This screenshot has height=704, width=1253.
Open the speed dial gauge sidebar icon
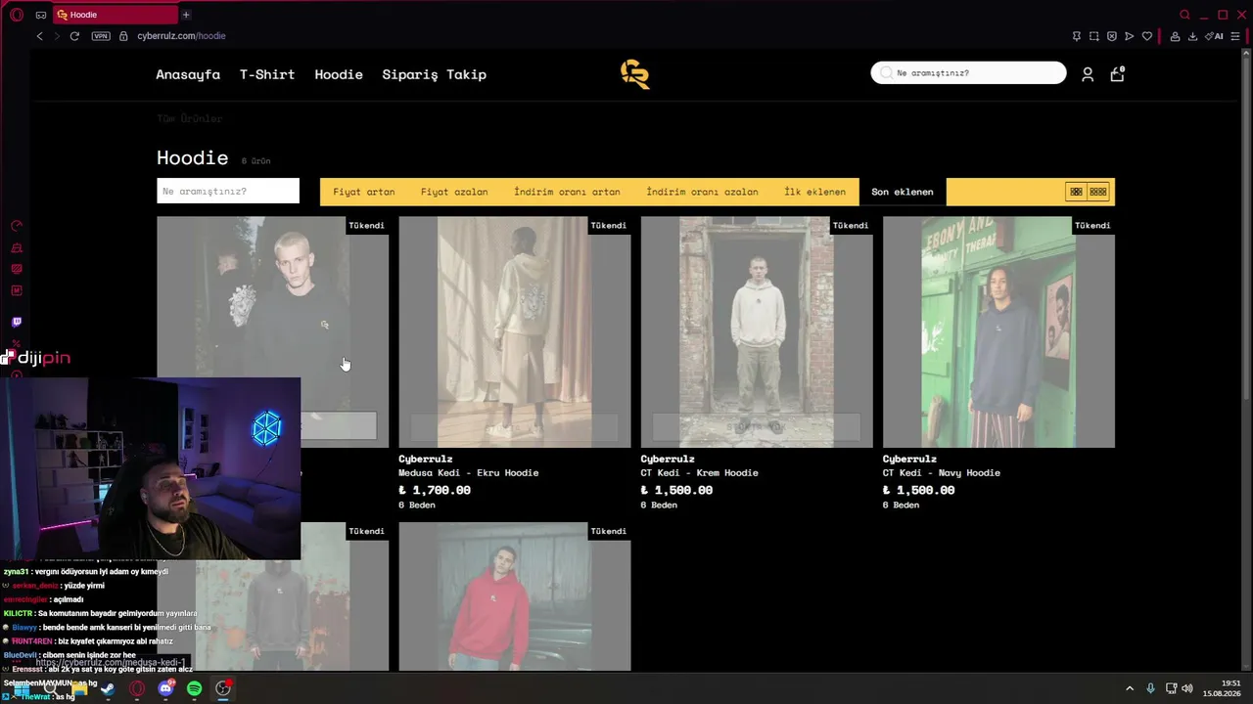point(17,226)
